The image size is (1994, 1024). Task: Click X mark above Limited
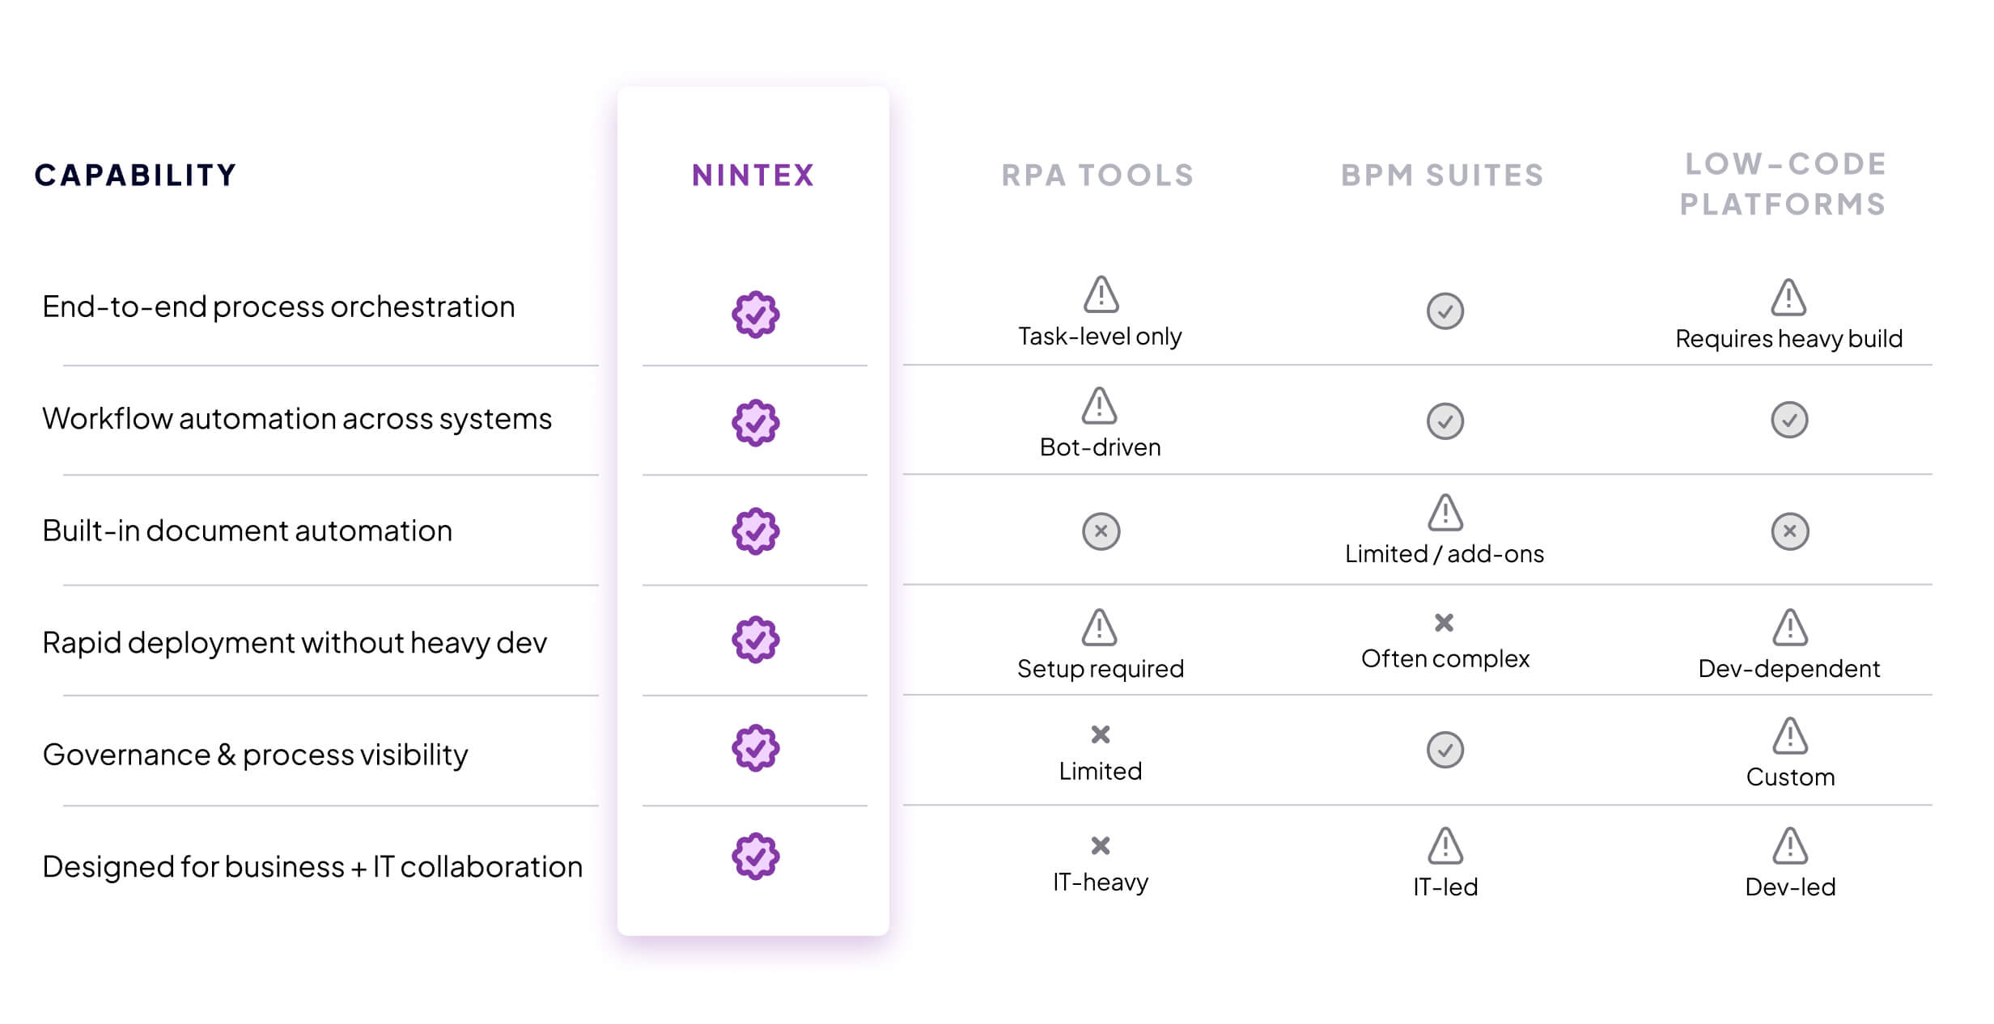pos(1100,734)
